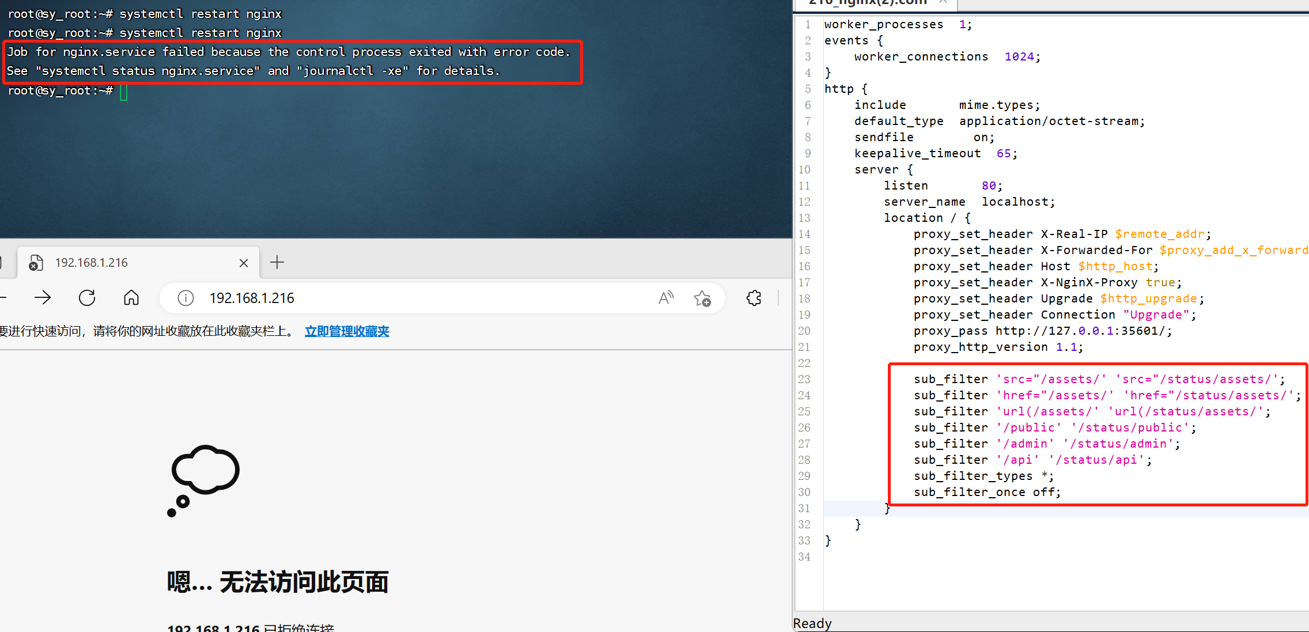The width and height of the screenshot is (1309, 632).
Task: Click the 'include mime.types' line
Action: coord(947,105)
